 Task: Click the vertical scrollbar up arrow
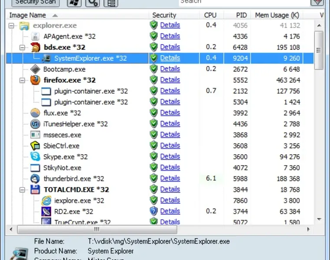pyautogui.click(x=319, y=26)
